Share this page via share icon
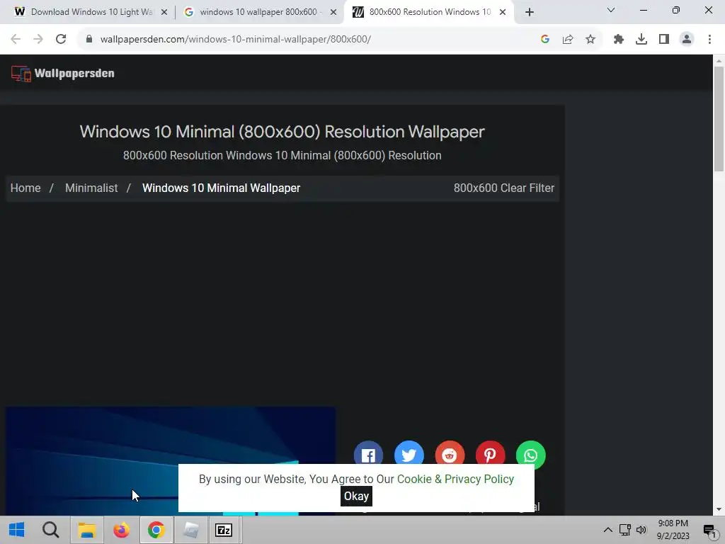The width and height of the screenshot is (725, 544). click(x=568, y=40)
